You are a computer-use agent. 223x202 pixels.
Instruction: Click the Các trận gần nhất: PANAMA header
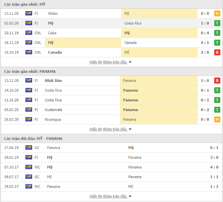[x=30, y=72]
